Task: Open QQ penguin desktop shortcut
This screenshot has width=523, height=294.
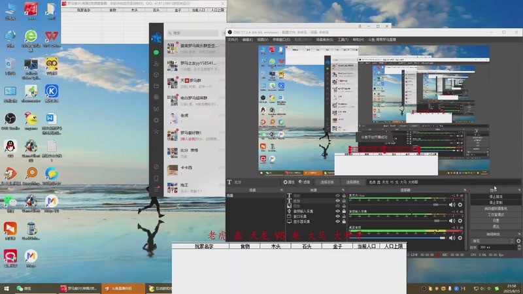Action: point(10,148)
